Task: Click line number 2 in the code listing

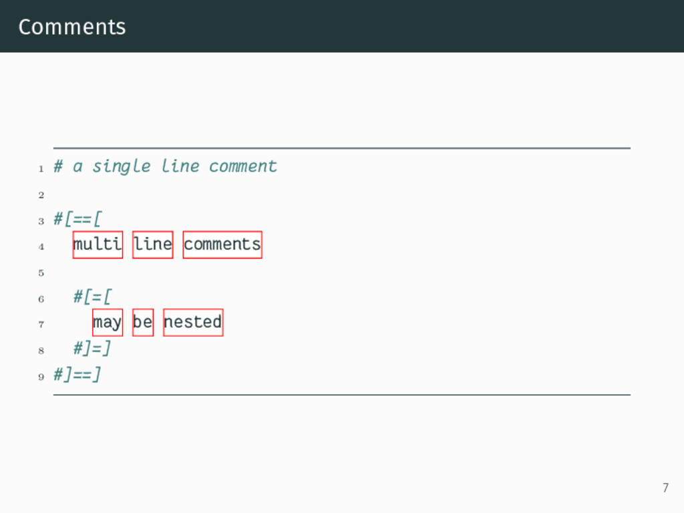Action: click(41, 195)
